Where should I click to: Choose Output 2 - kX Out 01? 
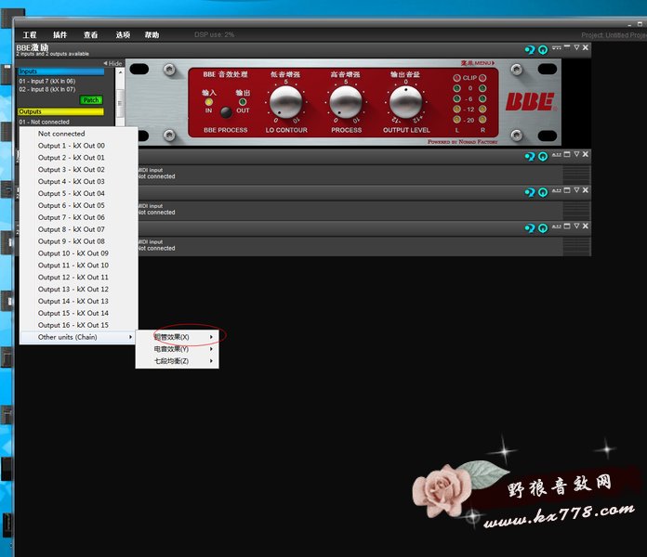pyautogui.click(x=79, y=158)
